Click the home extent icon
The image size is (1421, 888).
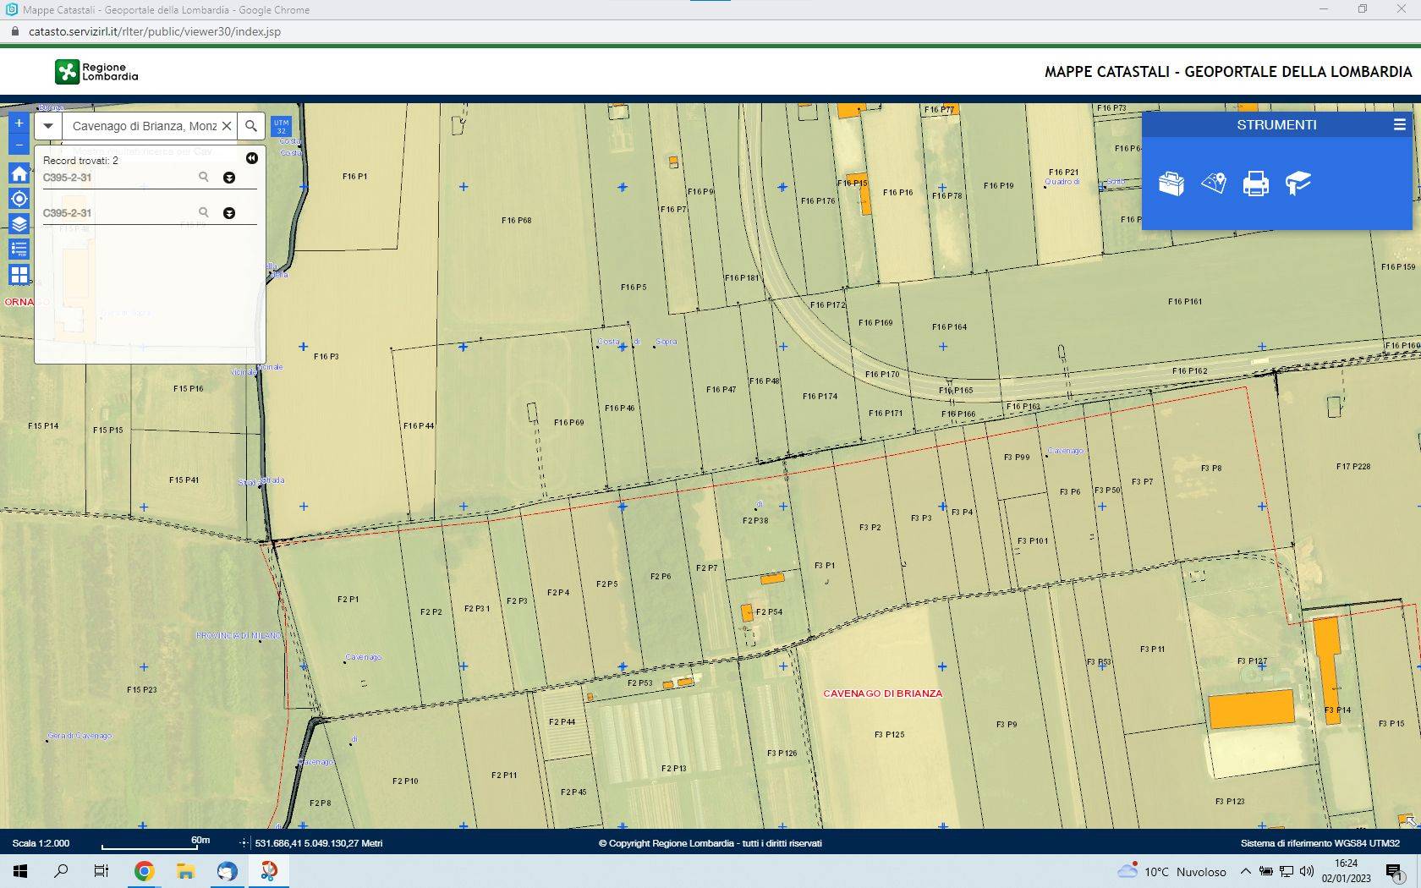(19, 173)
